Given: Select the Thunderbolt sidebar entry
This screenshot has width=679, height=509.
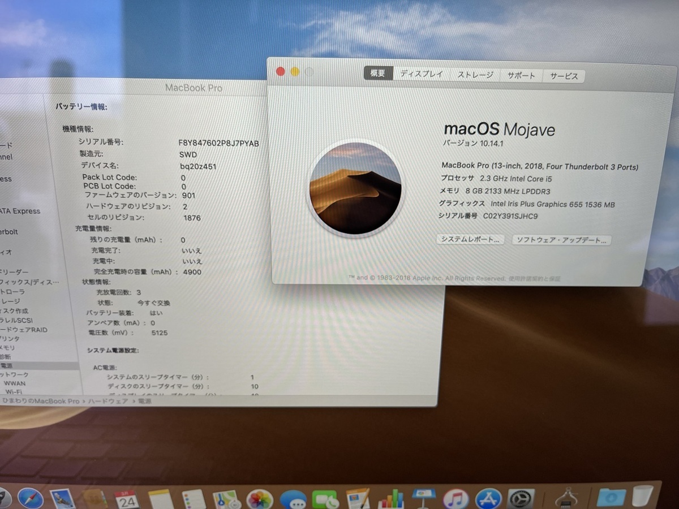Looking at the screenshot, I should 9,232.
